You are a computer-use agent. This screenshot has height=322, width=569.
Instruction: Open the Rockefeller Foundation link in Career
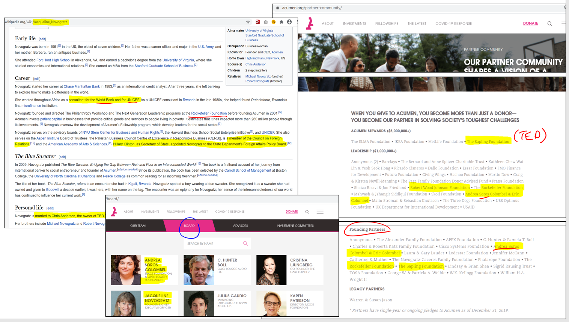pyautogui.click(x=209, y=113)
